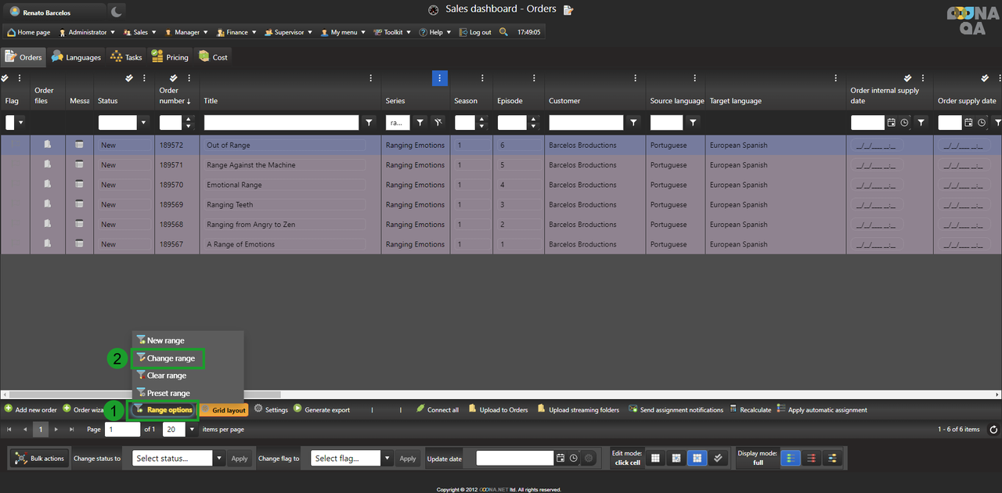Choose Change range from the popup menu
The image size is (1002, 493).
[x=170, y=358]
